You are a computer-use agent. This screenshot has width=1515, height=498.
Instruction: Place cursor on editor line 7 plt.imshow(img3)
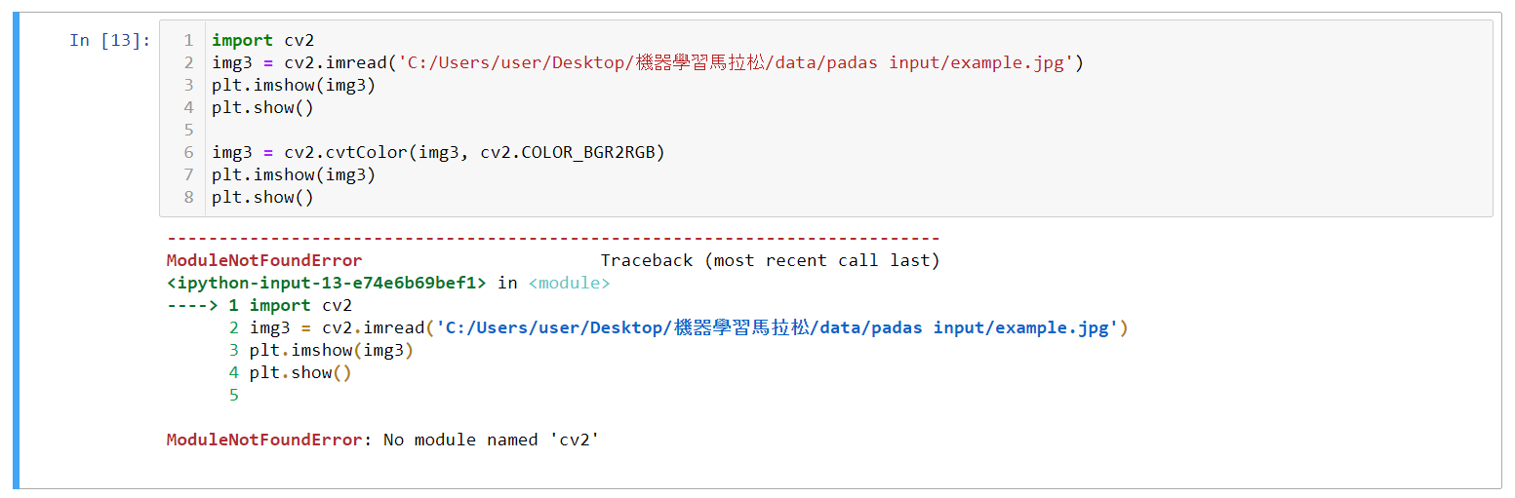click(x=294, y=174)
